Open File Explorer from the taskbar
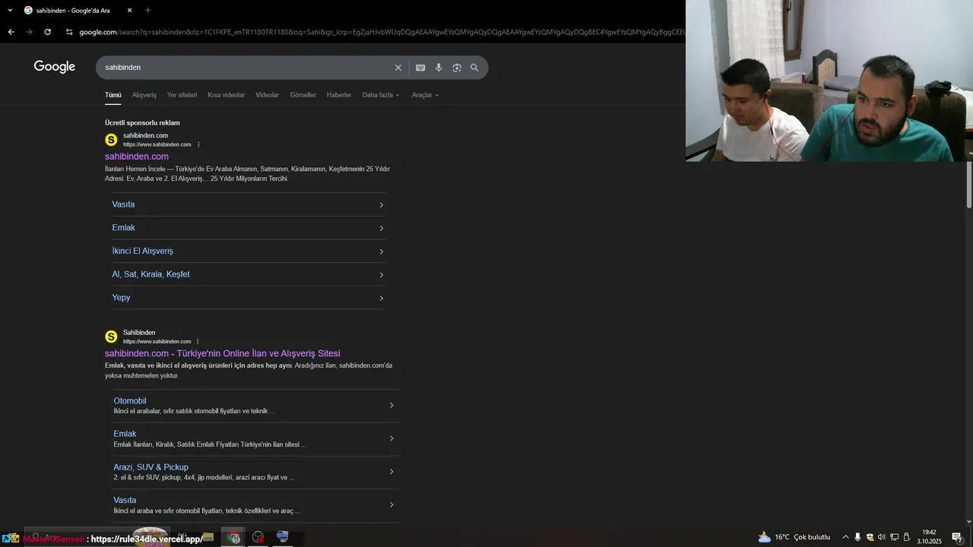 coord(208,537)
